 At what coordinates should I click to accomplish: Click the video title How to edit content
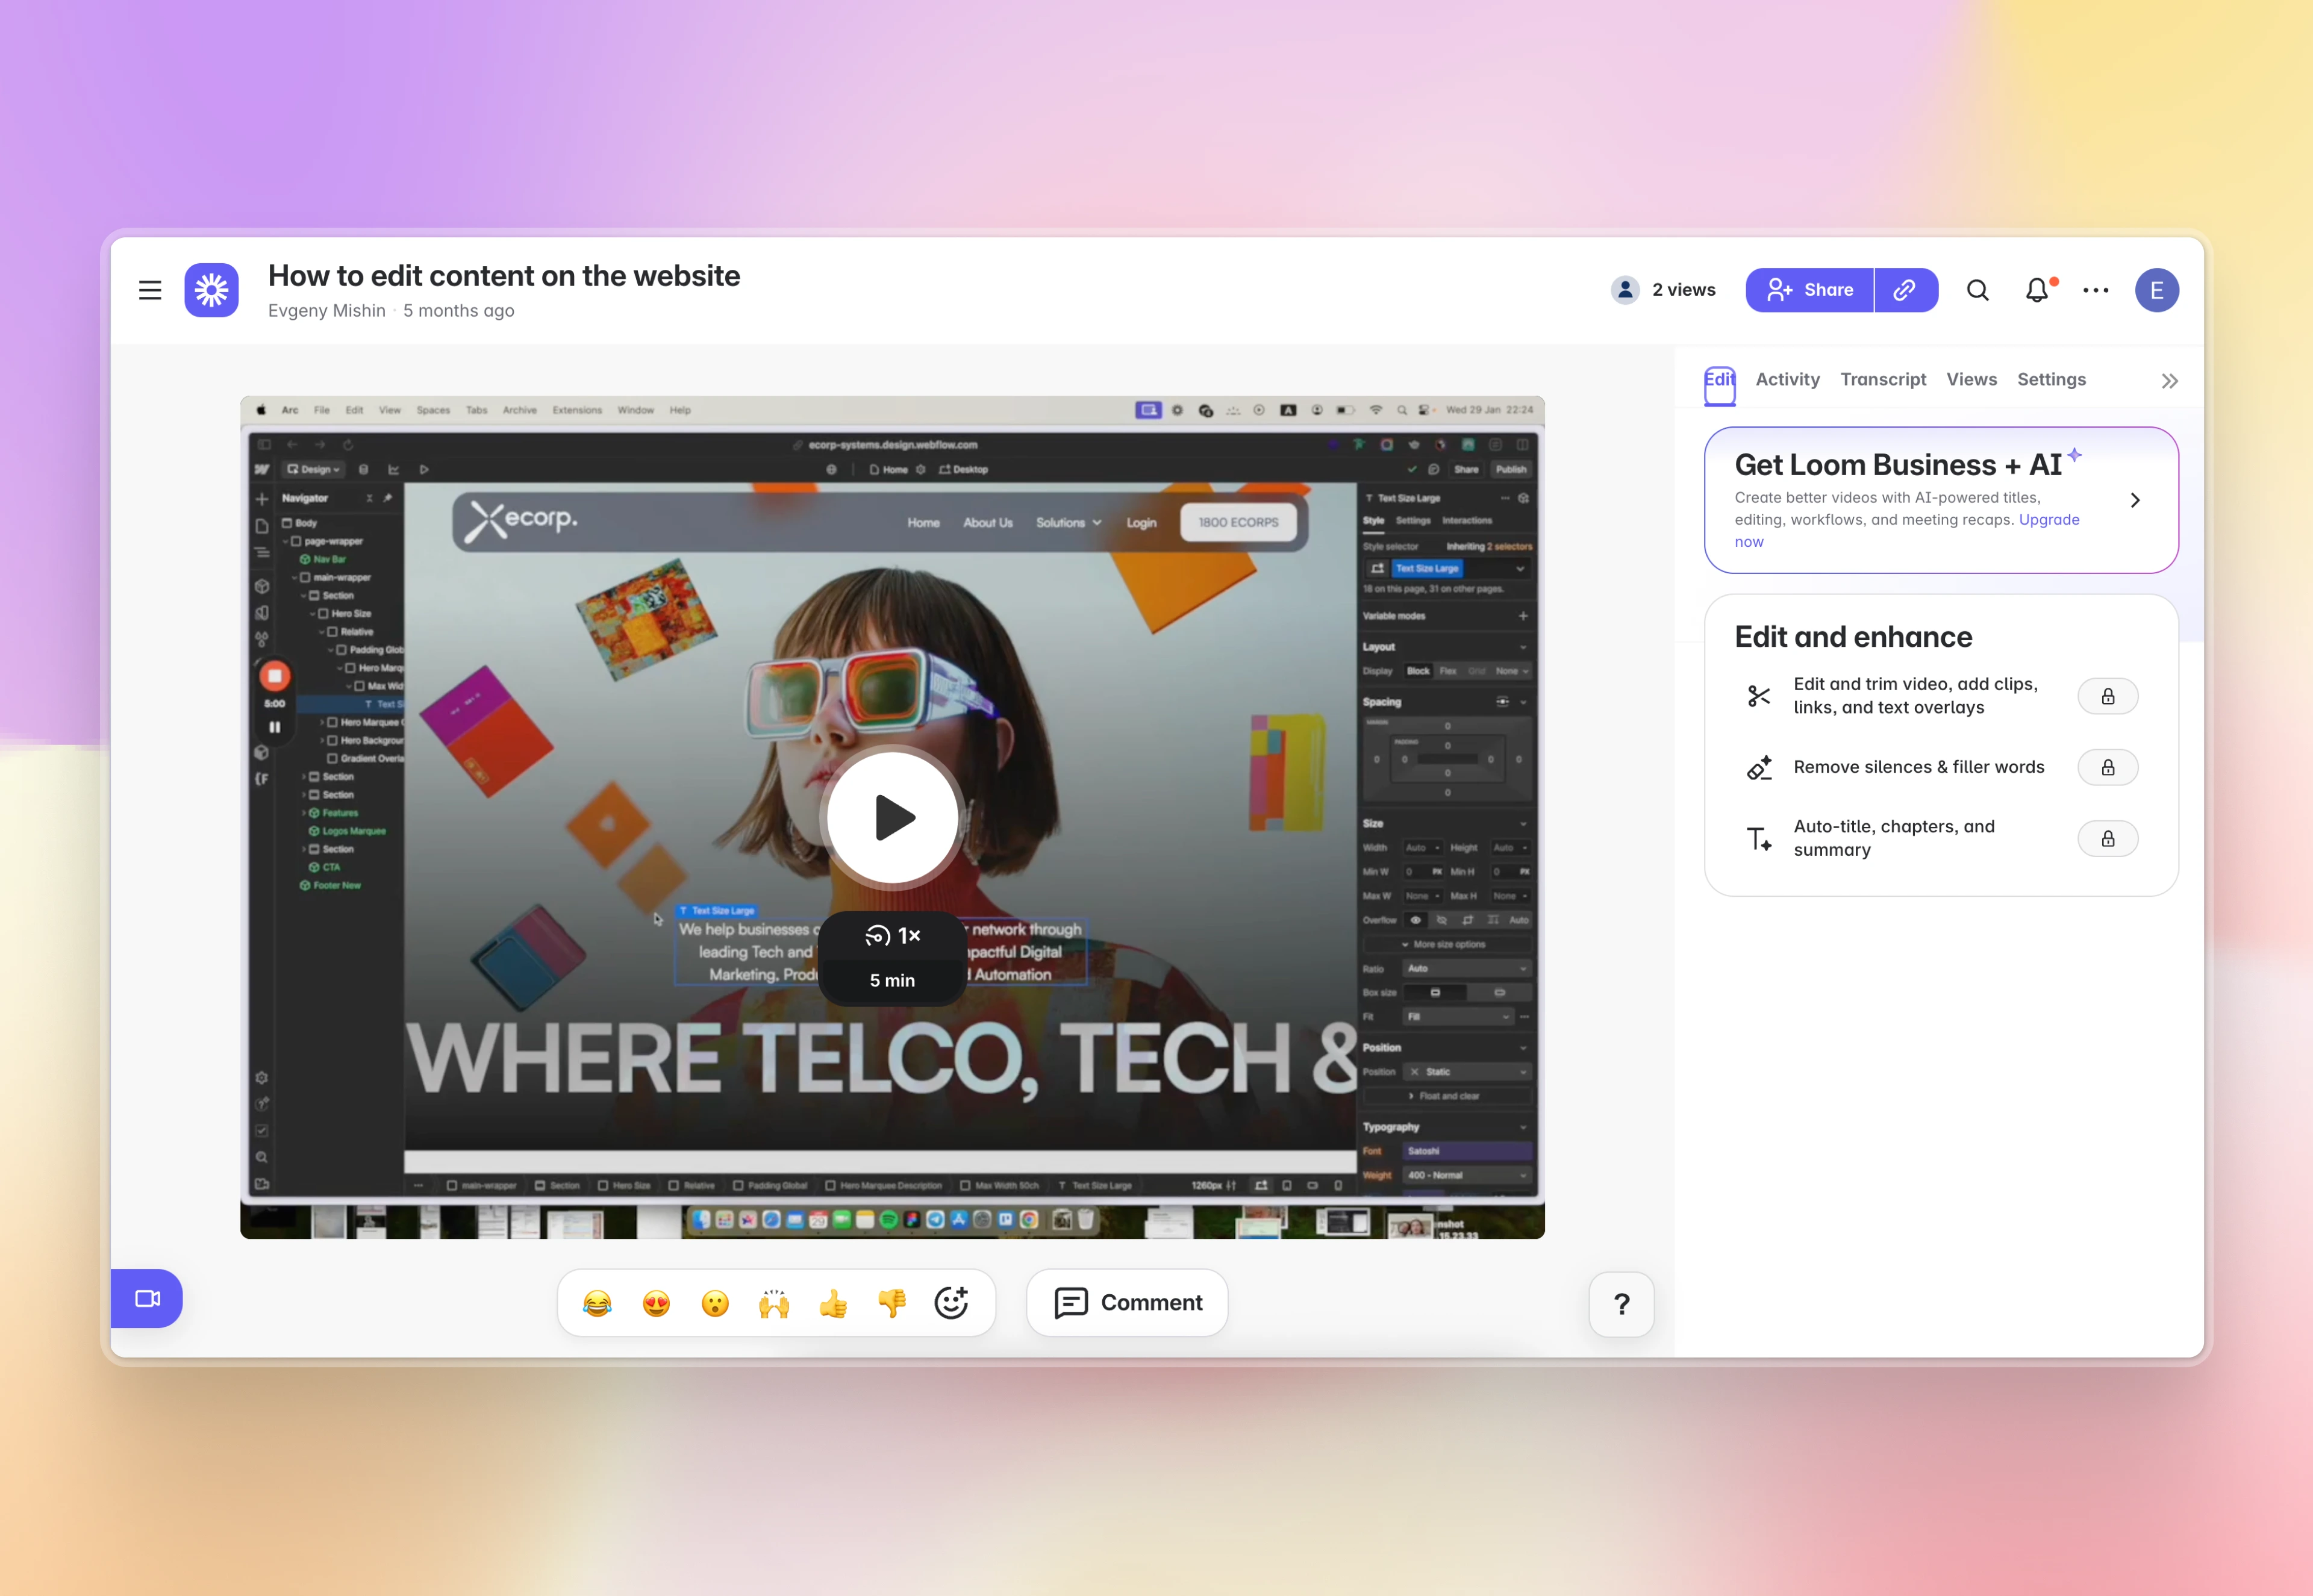(504, 276)
